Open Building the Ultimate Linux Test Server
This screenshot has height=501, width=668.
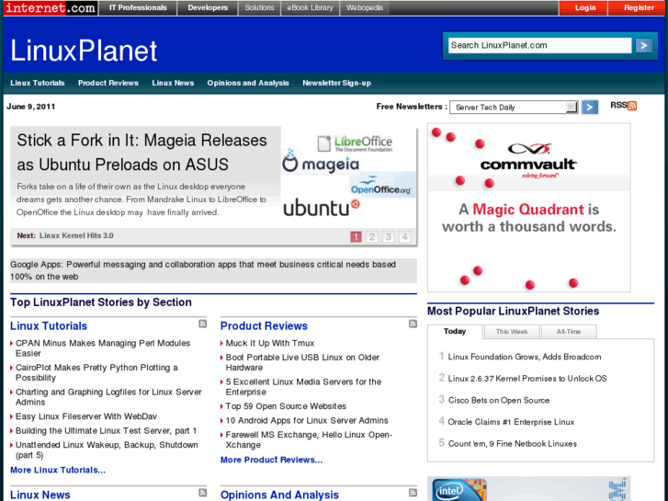[x=106, y=430]
